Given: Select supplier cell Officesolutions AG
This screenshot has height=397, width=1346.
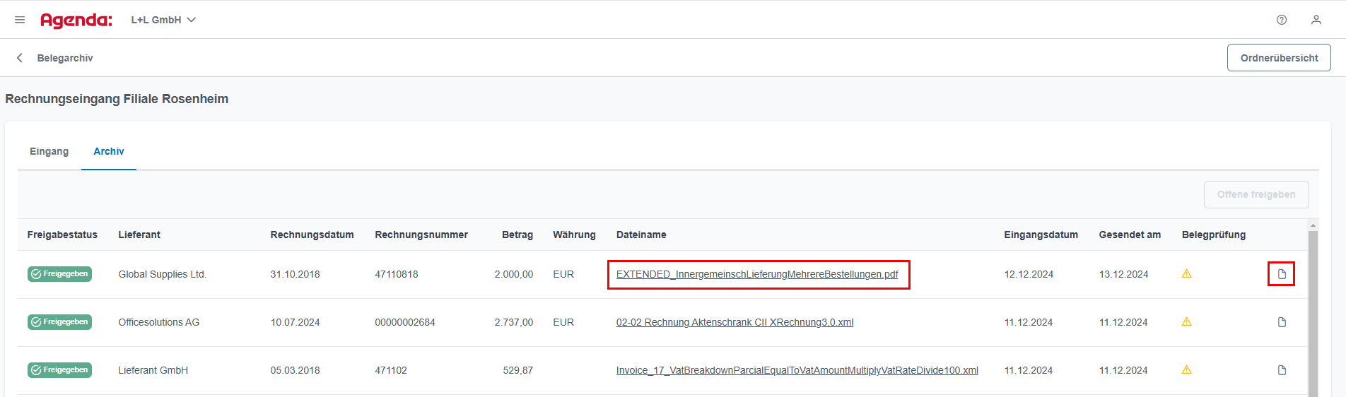Looking at the screenshot, I should [158, 322].
